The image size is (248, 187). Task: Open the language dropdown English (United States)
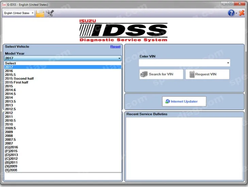(19, 13)
